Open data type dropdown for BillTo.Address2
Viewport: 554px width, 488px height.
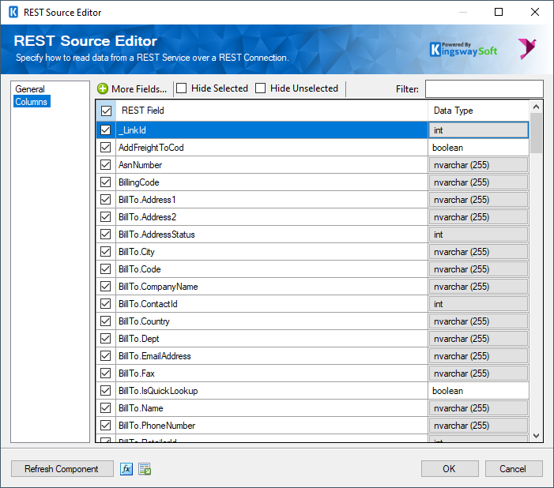478,217
